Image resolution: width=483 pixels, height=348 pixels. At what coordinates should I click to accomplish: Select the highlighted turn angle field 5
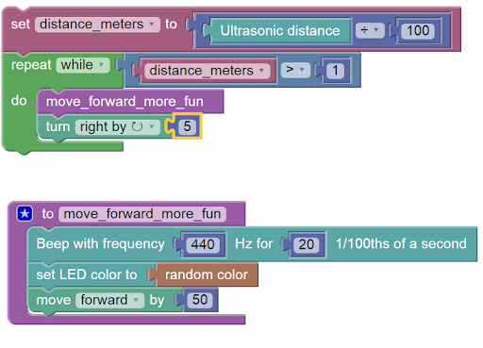[x=187, y=126]
